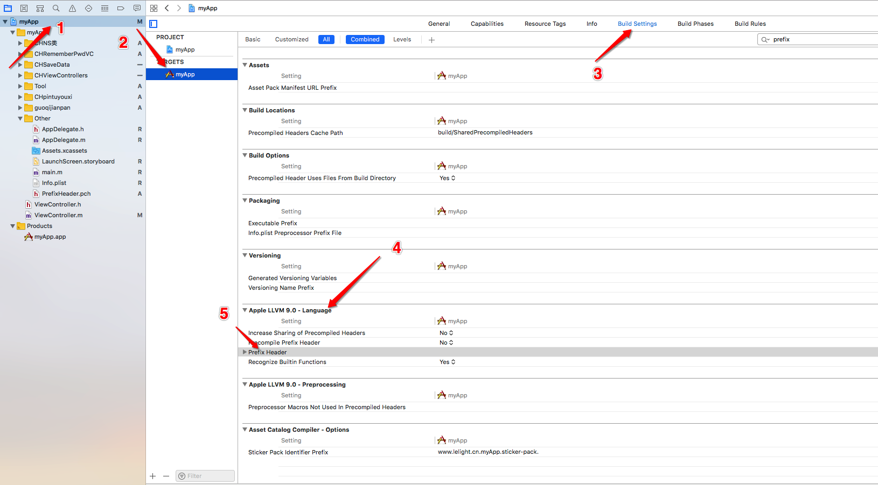The image size is (878, 485).
Task: Remove target with minus button
Action: click(x=166, y=476)
